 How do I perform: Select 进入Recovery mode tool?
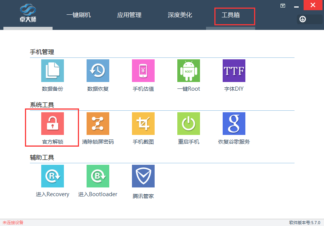coord(52,176)
